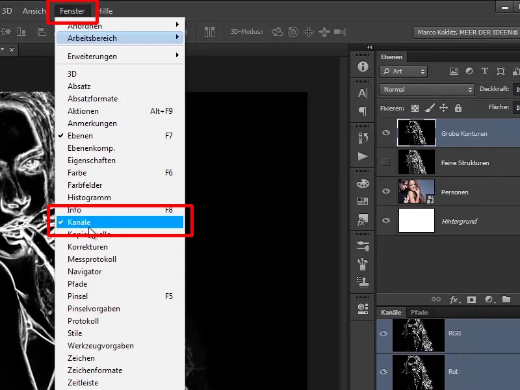
Task: Toggle visibility of Rot channel
Action: click(x=383, y=372)
